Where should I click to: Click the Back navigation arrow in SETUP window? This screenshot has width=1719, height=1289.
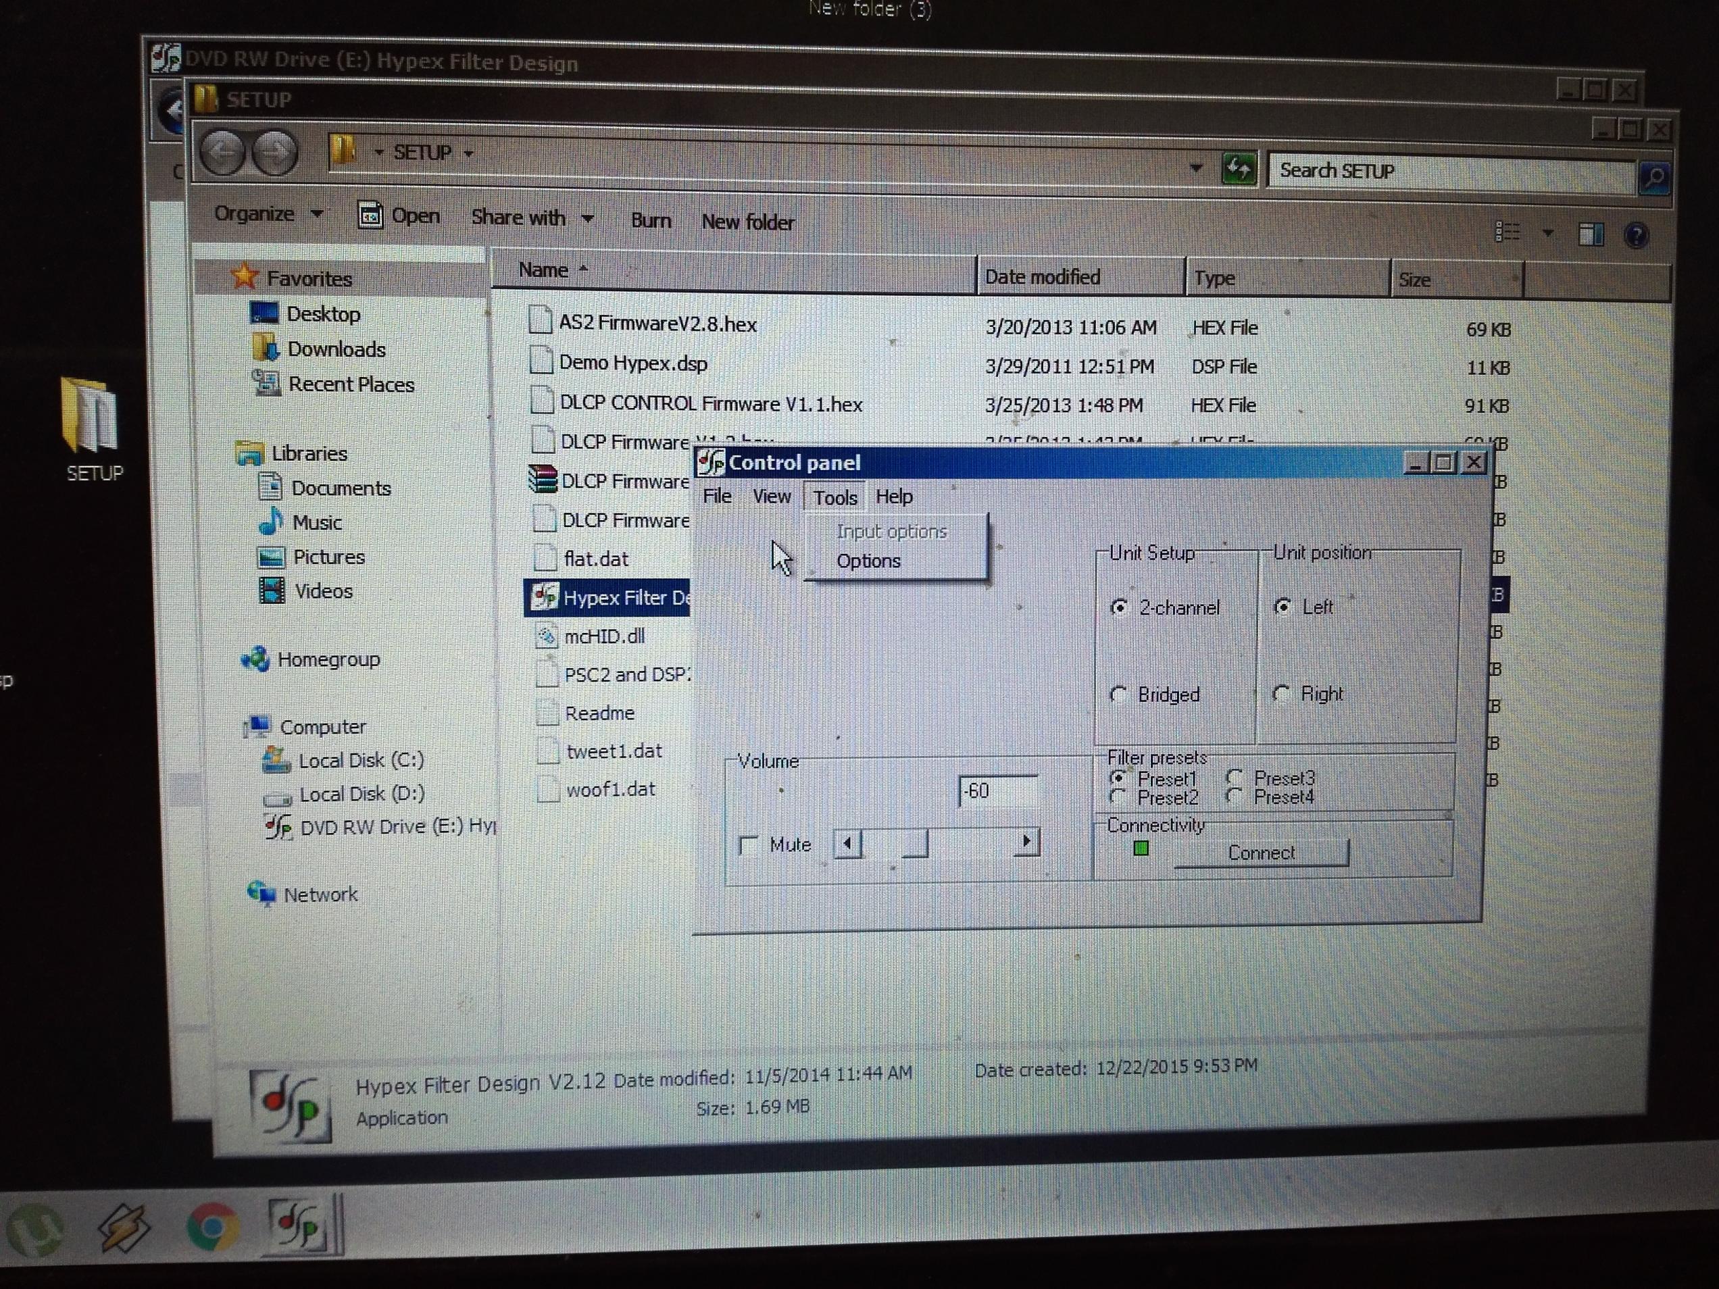[x=222, y=152]
